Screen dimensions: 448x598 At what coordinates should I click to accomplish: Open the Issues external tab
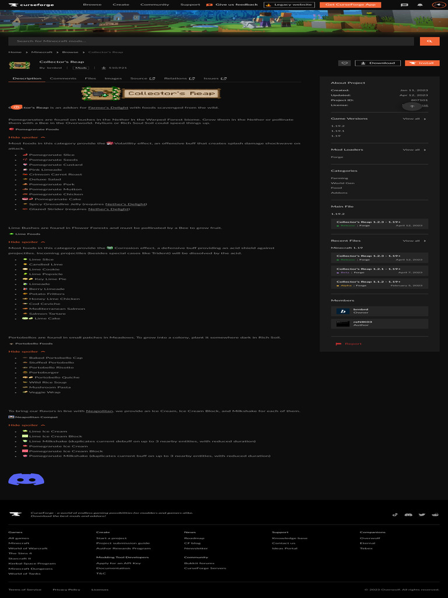pyautogui.click(x=215, y=79)
